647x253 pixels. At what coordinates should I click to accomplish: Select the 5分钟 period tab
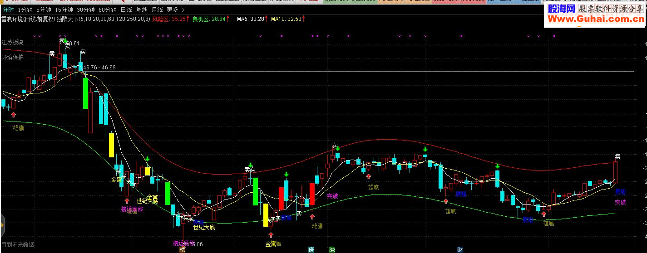coord(44,10)
